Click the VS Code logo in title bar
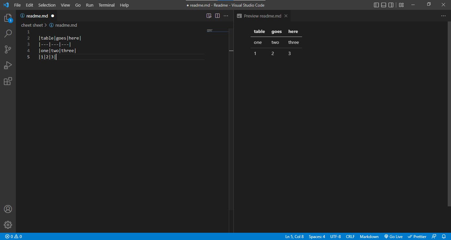Viewport: 451px width, 240px height. pos(6,5)
